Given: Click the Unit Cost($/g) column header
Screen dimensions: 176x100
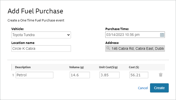Looking at the screenshot, I should coord(108,67).
